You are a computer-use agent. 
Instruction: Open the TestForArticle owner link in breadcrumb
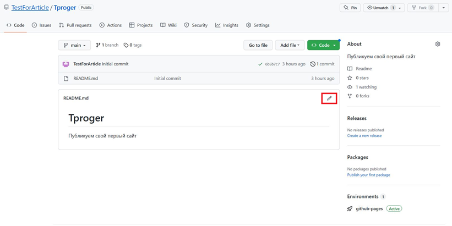[x=30, y=8]
